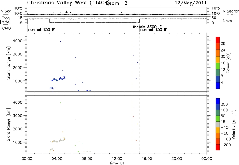Screen dimensions: 239x165
Task: Click the 04:00 time axis label
Action: point(57,159)
